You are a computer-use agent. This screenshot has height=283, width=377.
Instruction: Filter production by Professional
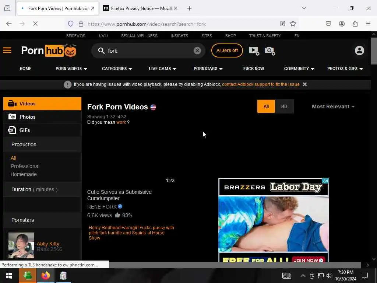[25, 166]
